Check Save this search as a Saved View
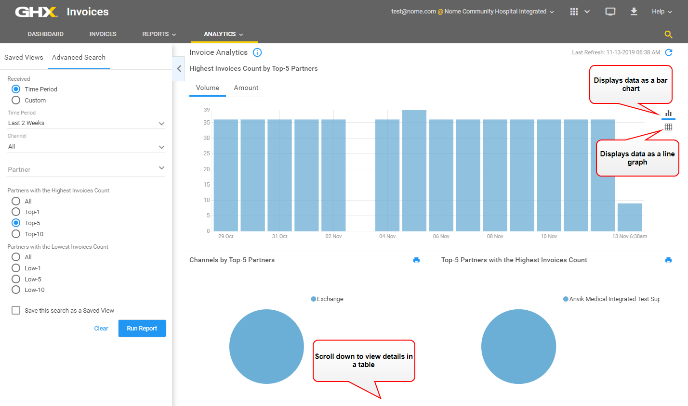The height and width of the screenshot is (406, 688). (16, 310)
